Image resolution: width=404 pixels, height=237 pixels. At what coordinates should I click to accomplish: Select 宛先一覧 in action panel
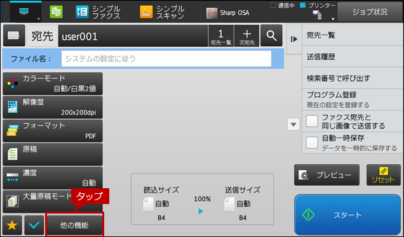point(352,35)
